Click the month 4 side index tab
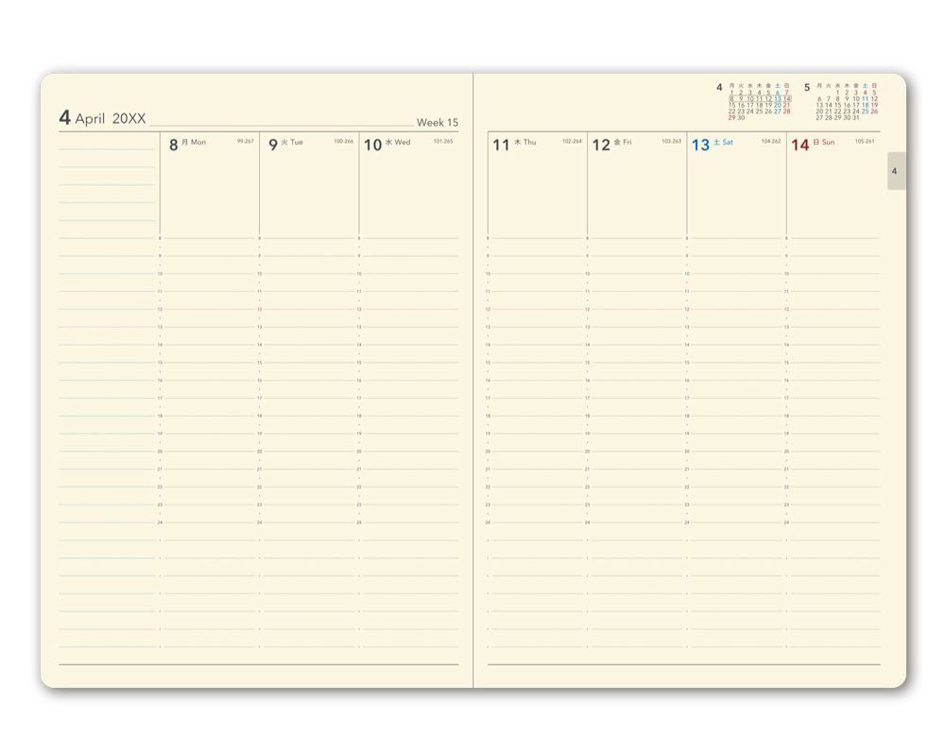The width and height of the screenshot is (945, 756). point(894,171)
